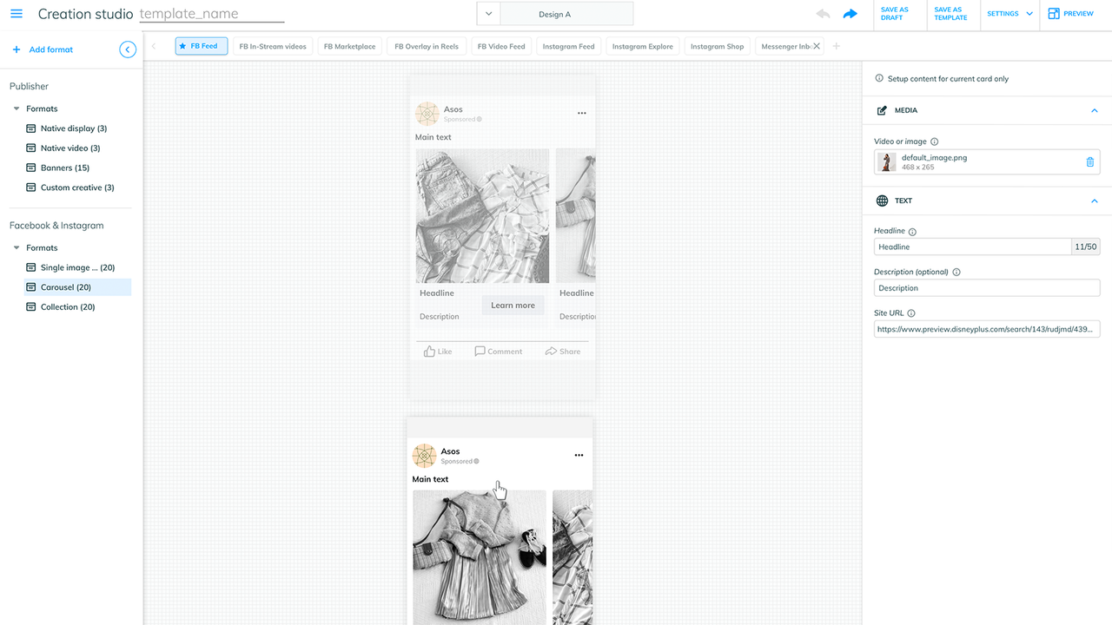This screenshot has width=1112, height=625.
Task: Click the Add format link
Action: tap(43, 49)
